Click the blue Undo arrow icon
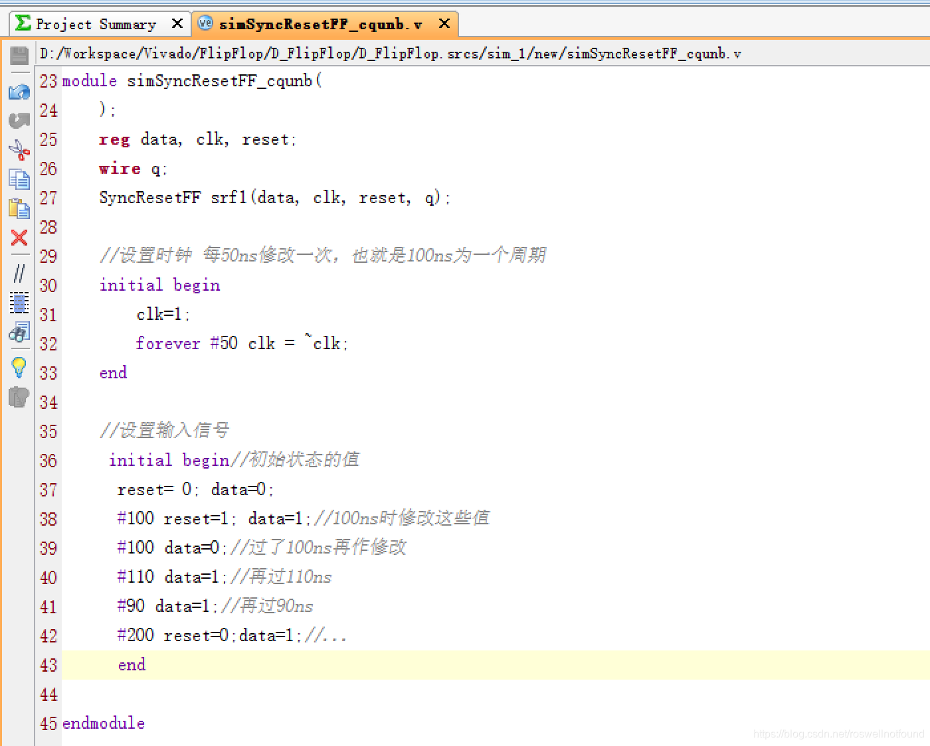This screenshot has width=930, height=746. [x=19, y=92]
